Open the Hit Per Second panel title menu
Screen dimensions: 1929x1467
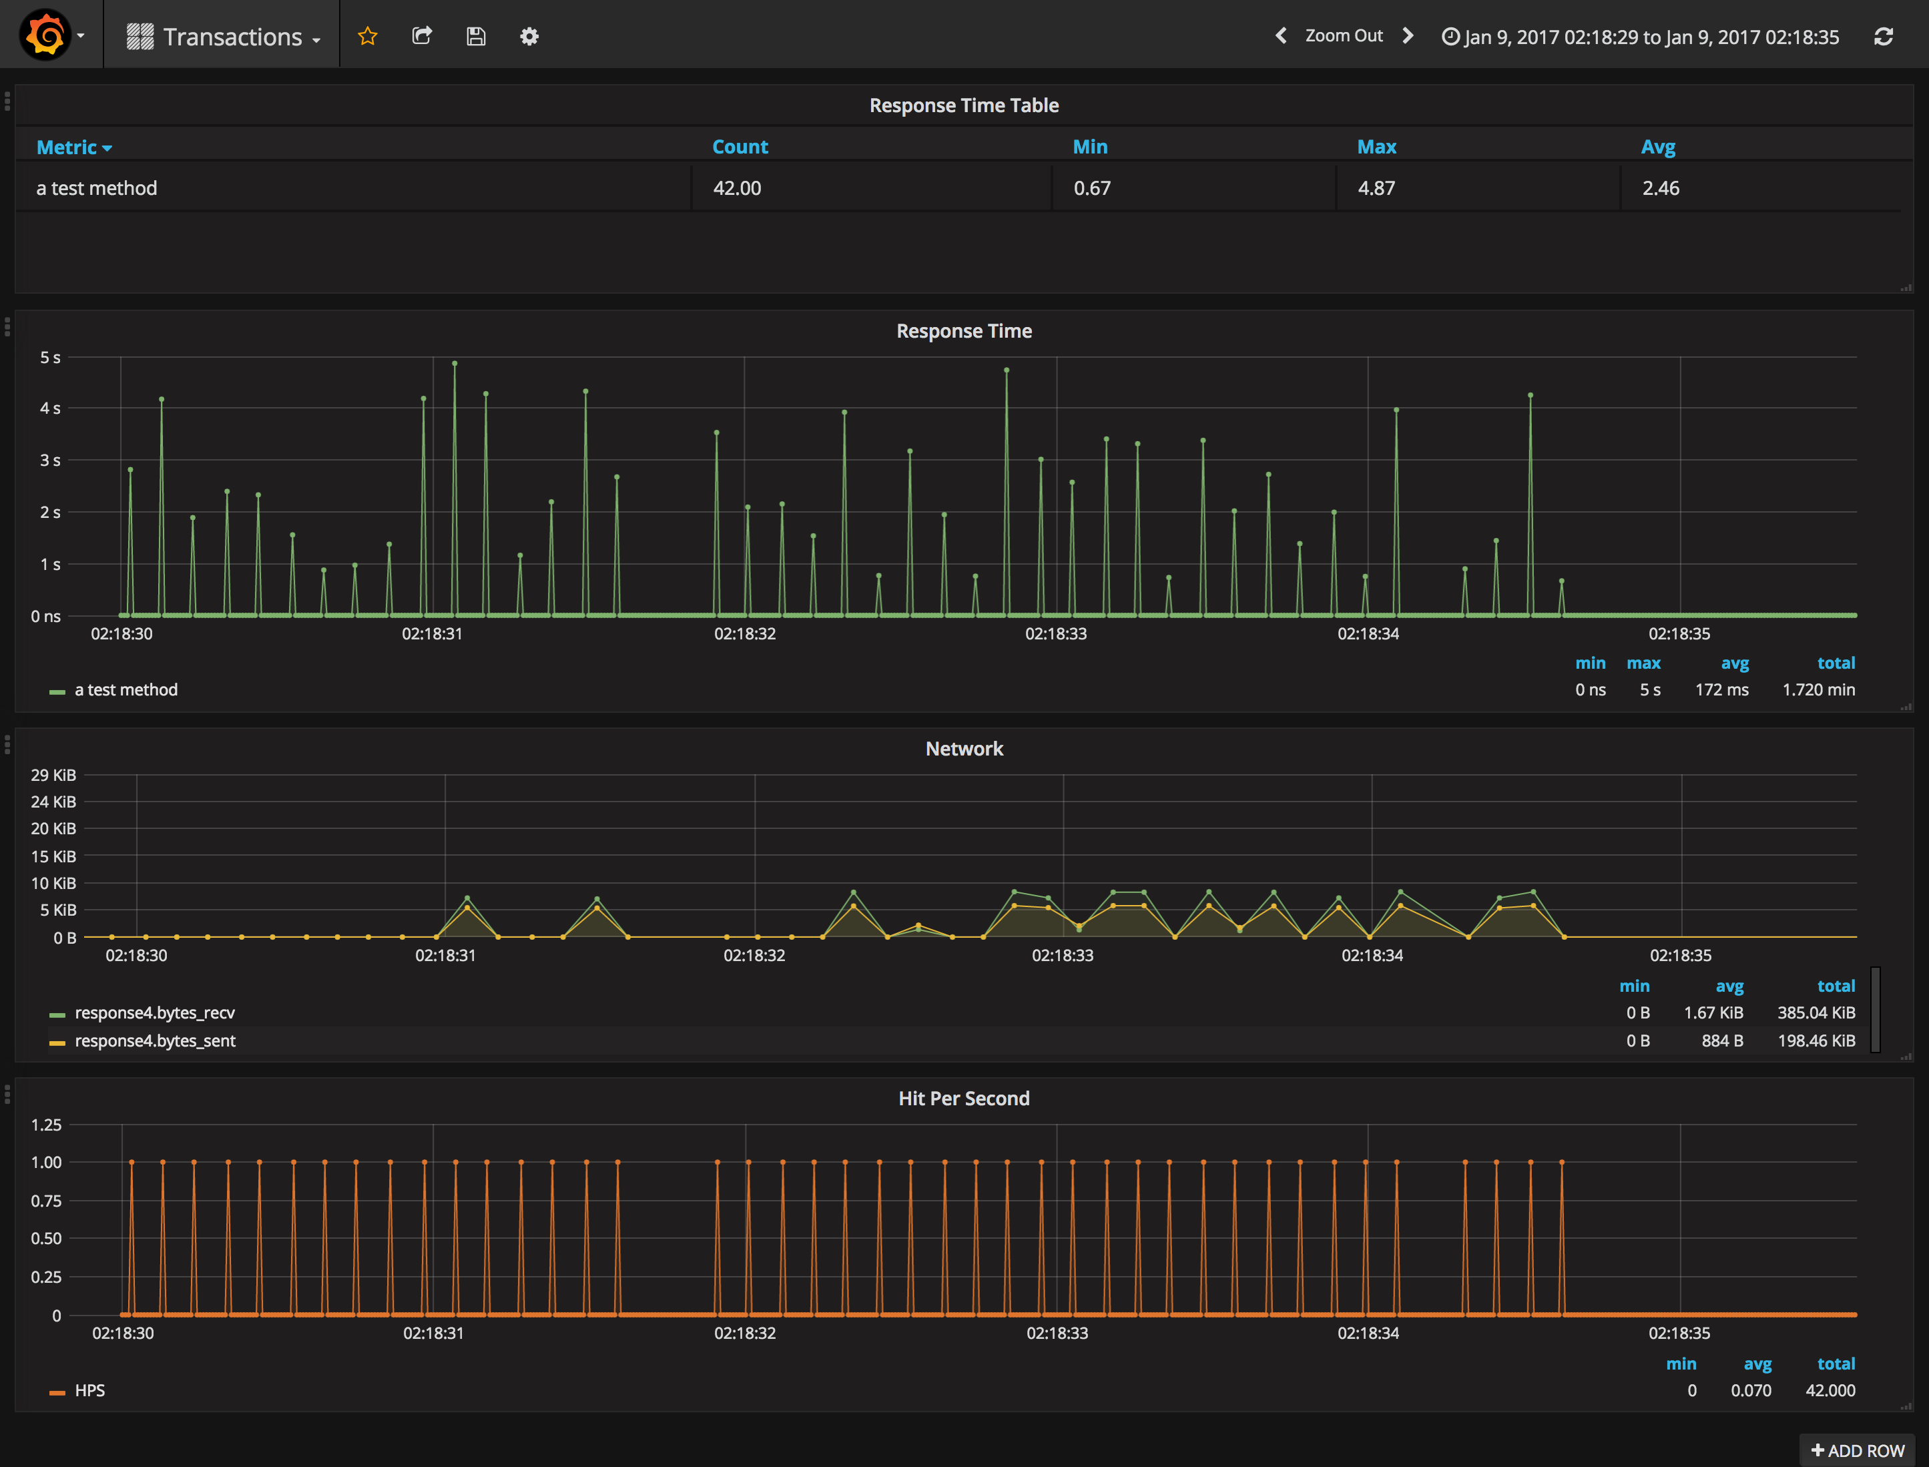[964, 1099]
